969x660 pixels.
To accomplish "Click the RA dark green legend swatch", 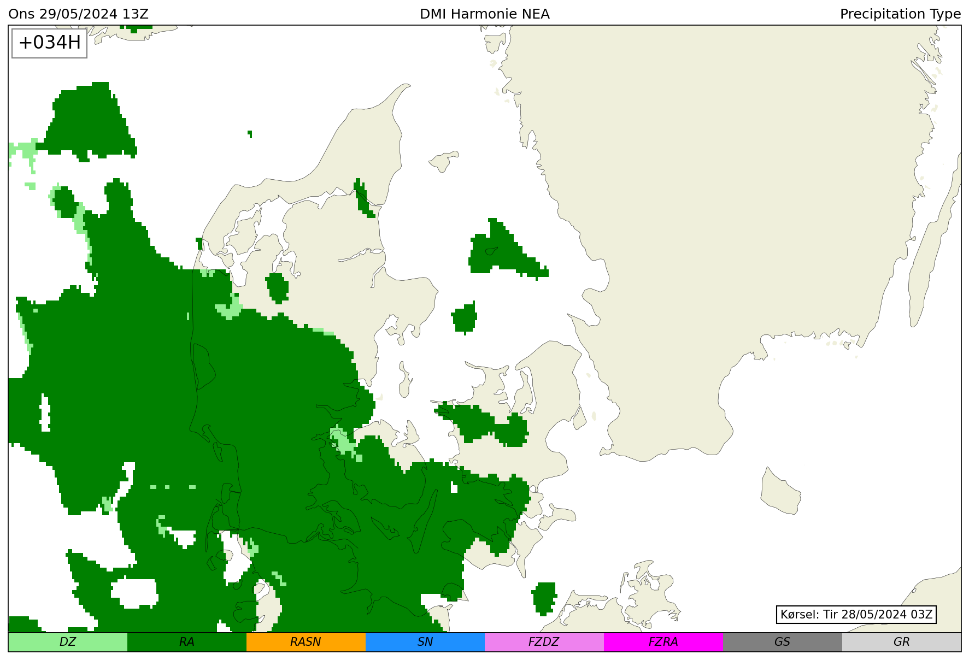I will 187,642.
